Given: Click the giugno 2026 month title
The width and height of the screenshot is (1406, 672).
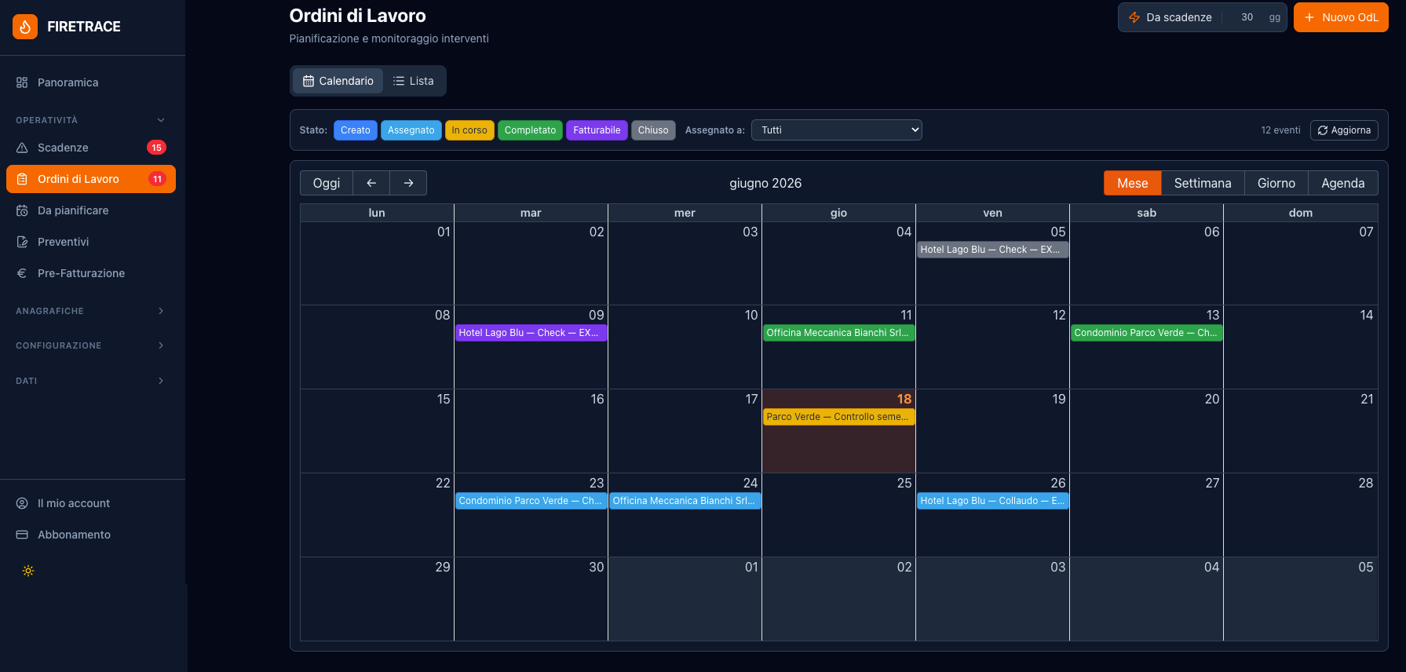Looking at the screenshot, I should [x=765, y=183].
